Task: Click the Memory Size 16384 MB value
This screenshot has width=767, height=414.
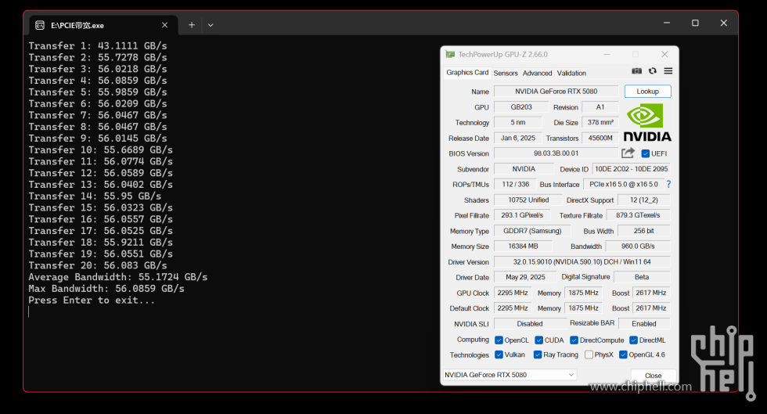Action: (523, 247)
